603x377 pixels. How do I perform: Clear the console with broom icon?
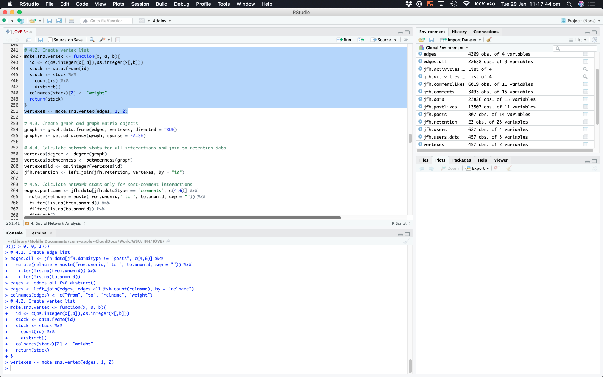406,241
